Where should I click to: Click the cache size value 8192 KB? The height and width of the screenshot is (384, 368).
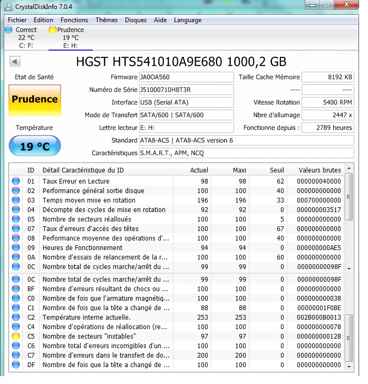[x=328, y=77]
